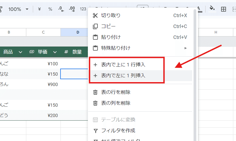Viewport: 236px width, 141px height.
Task: Increase decimal places icon
Action: (x=72, y=9)
